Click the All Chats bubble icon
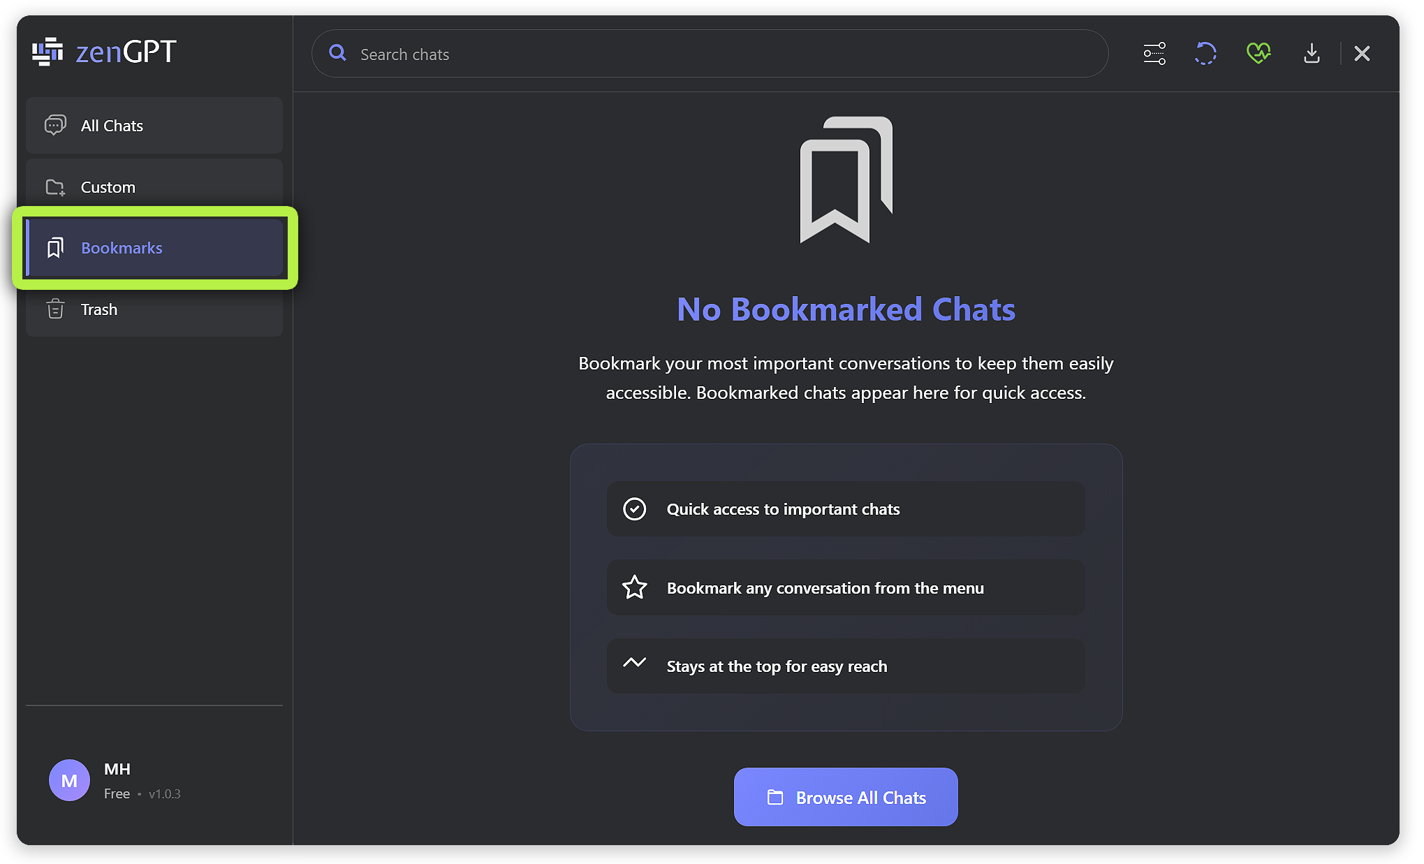This screenshot has width=1424, height=864. (x=55, y=126)
